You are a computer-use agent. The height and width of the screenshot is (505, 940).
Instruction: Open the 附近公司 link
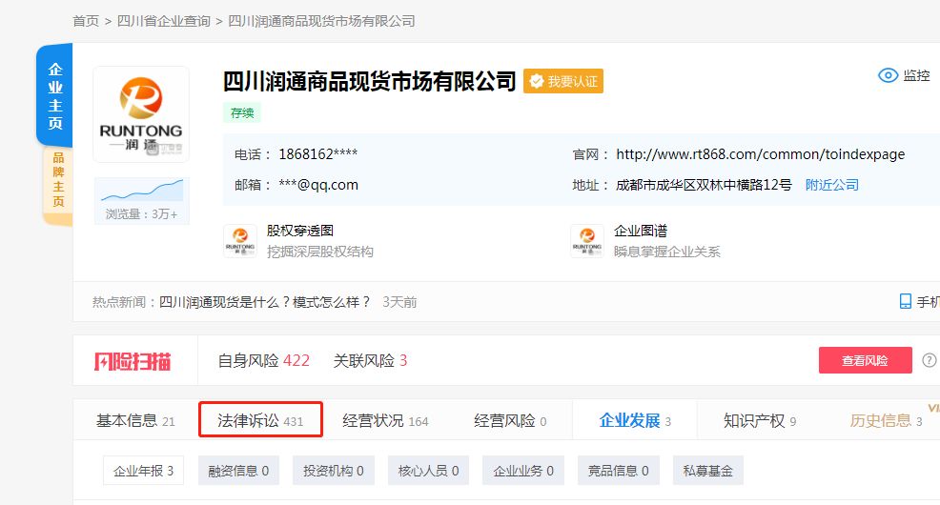(831, 185)
